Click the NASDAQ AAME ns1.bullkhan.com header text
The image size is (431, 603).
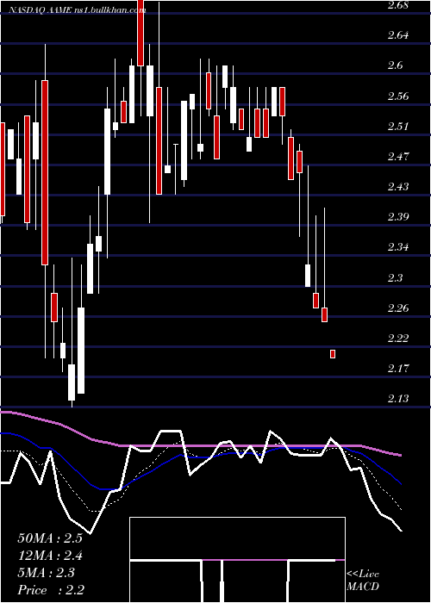click(78, 10)
